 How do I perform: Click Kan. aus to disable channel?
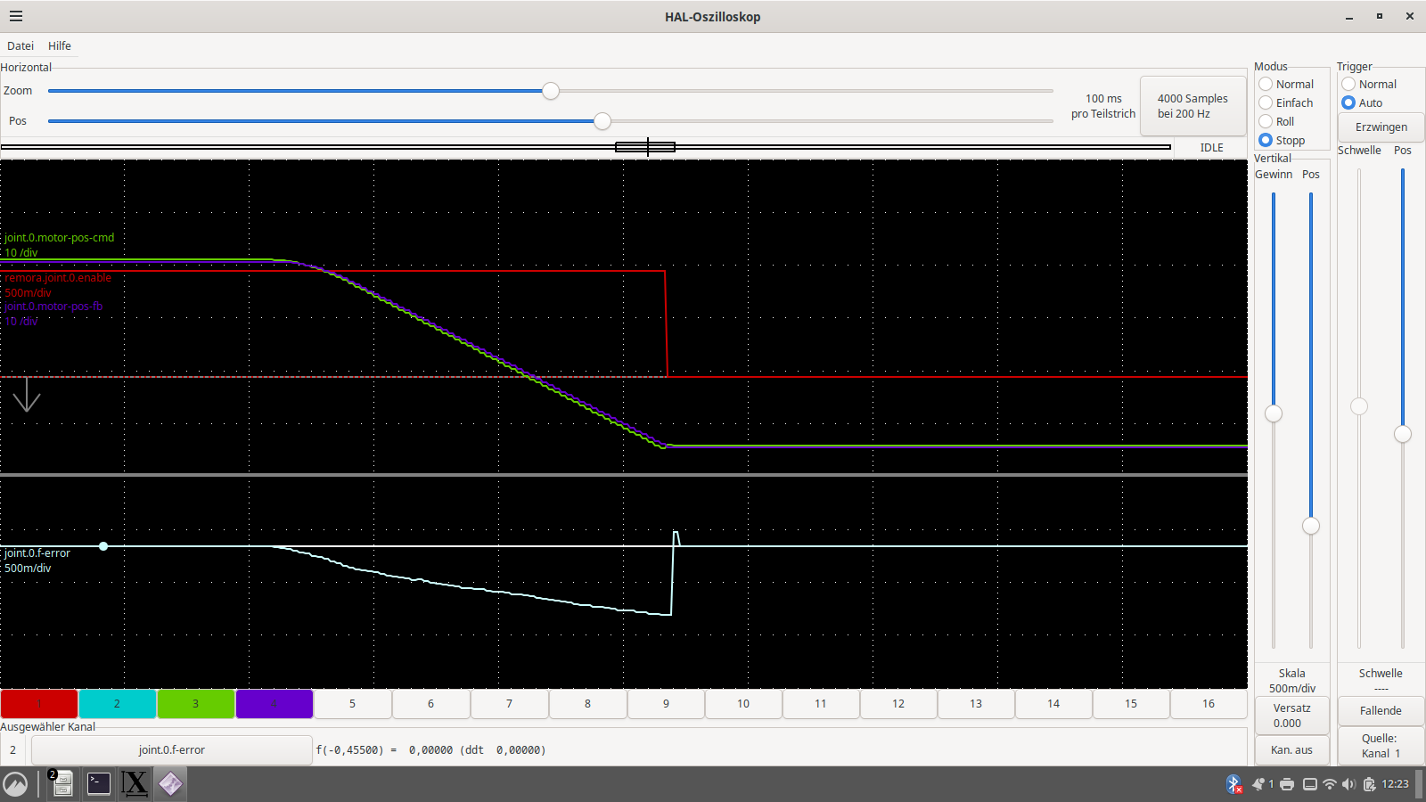[x=1291, y=749]
